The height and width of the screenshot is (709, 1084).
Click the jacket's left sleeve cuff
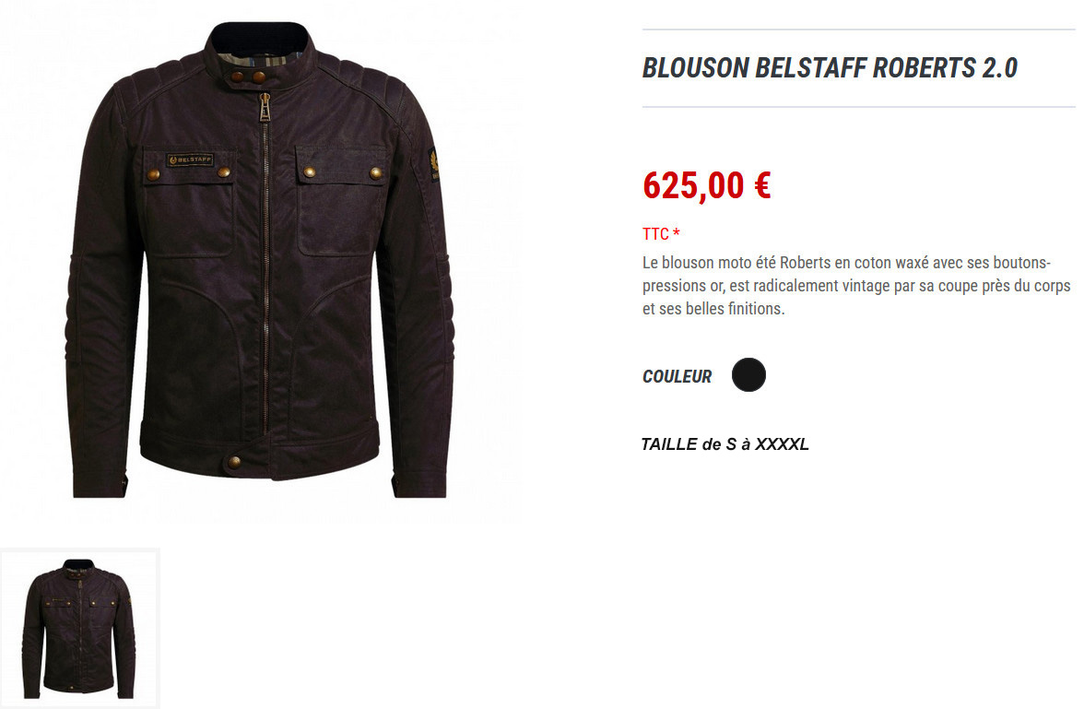coord(100,484)
